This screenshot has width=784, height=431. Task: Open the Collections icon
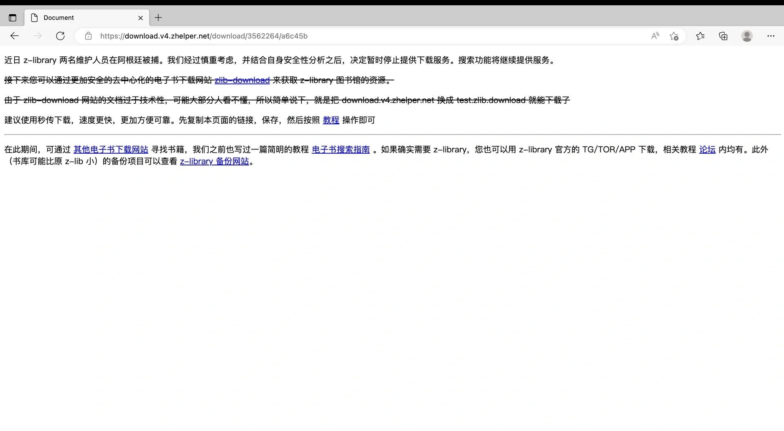click(723, 36)
